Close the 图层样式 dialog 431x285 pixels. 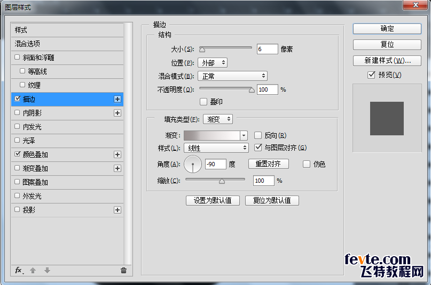(x=416, y=5)
